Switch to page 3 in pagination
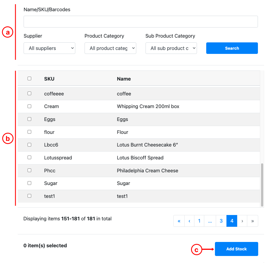Viewport: 270px width, 263px height. point(221,221)
